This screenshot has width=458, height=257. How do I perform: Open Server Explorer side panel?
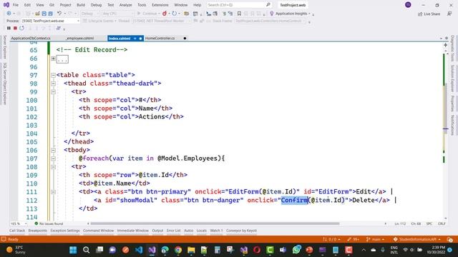click(x=4, y=47)
